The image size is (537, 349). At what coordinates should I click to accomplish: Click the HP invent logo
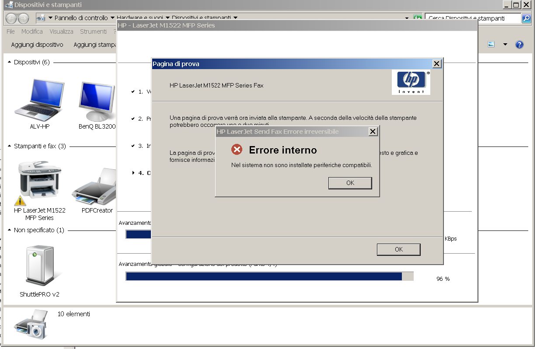(x=410, y=82)
